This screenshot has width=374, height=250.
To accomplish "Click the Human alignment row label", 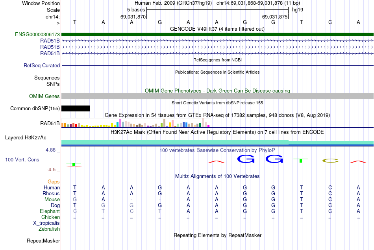I will click(x=52, y=188).
